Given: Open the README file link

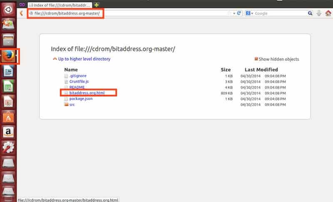Looking at the screenshot, I should coord(77,87).
